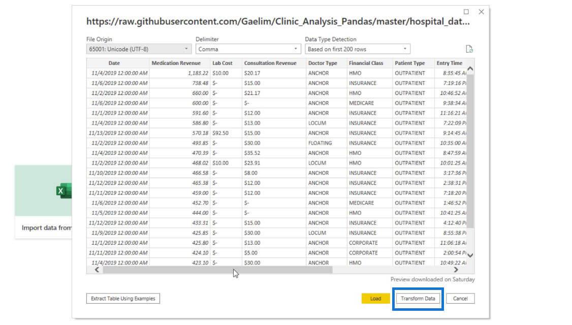Click the horizontal scrollbar right arrow
This screenshot has height=325, width=572.
tap(456, 270)
